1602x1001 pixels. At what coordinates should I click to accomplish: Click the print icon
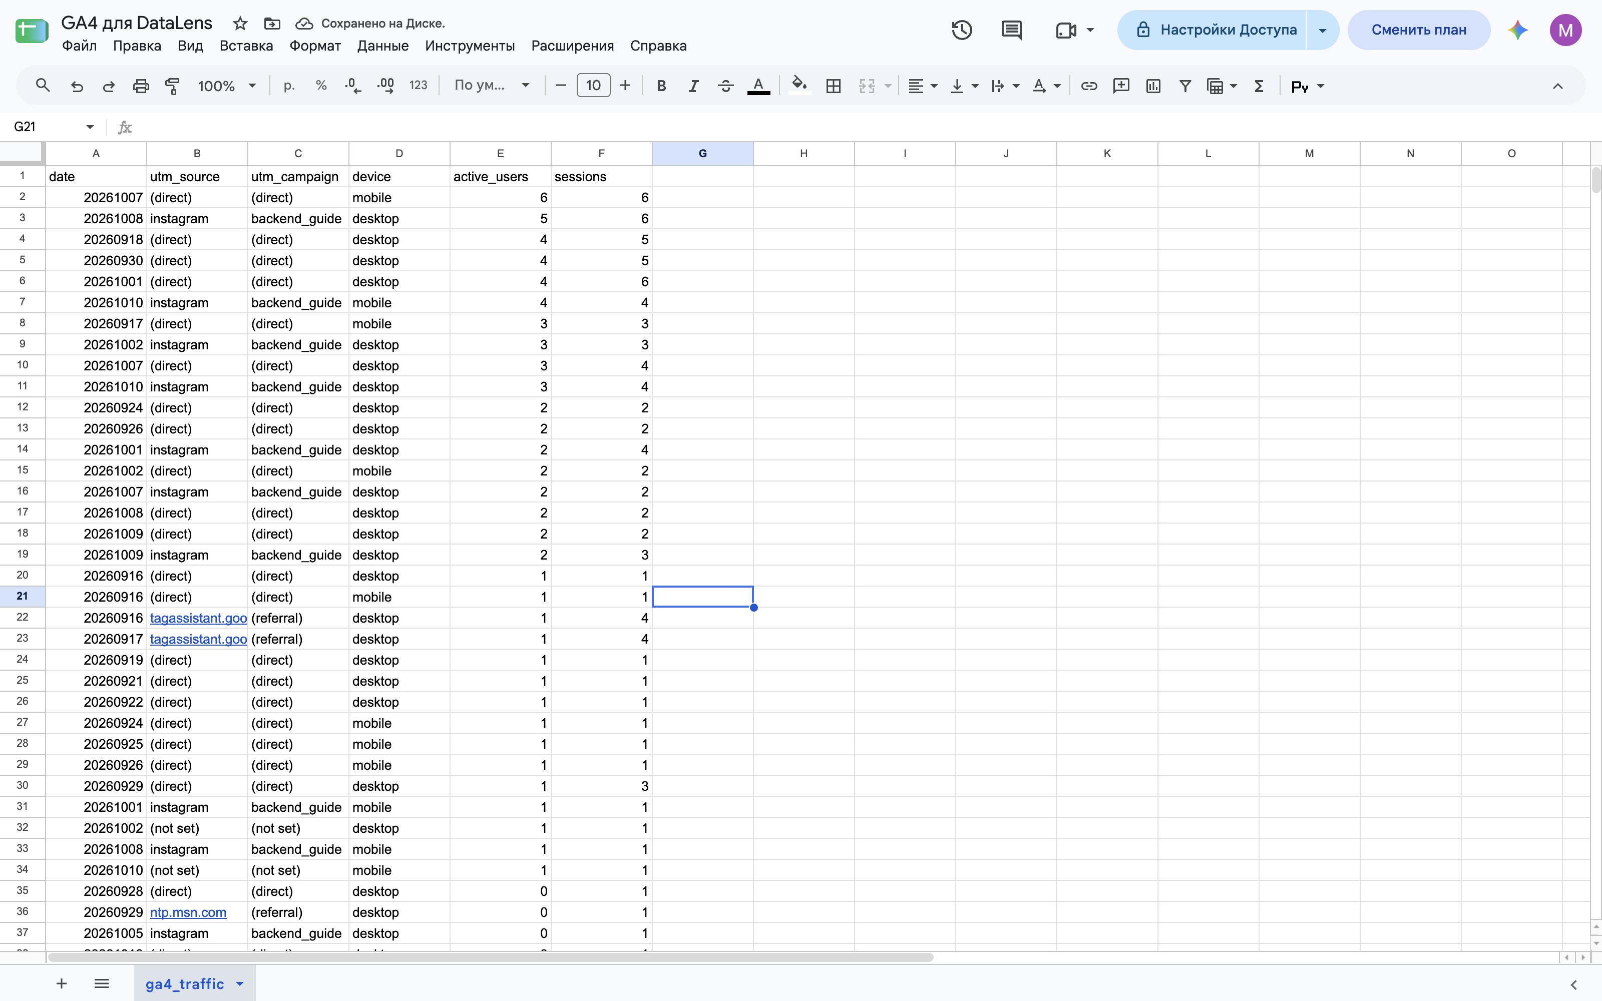click(141, 86)
